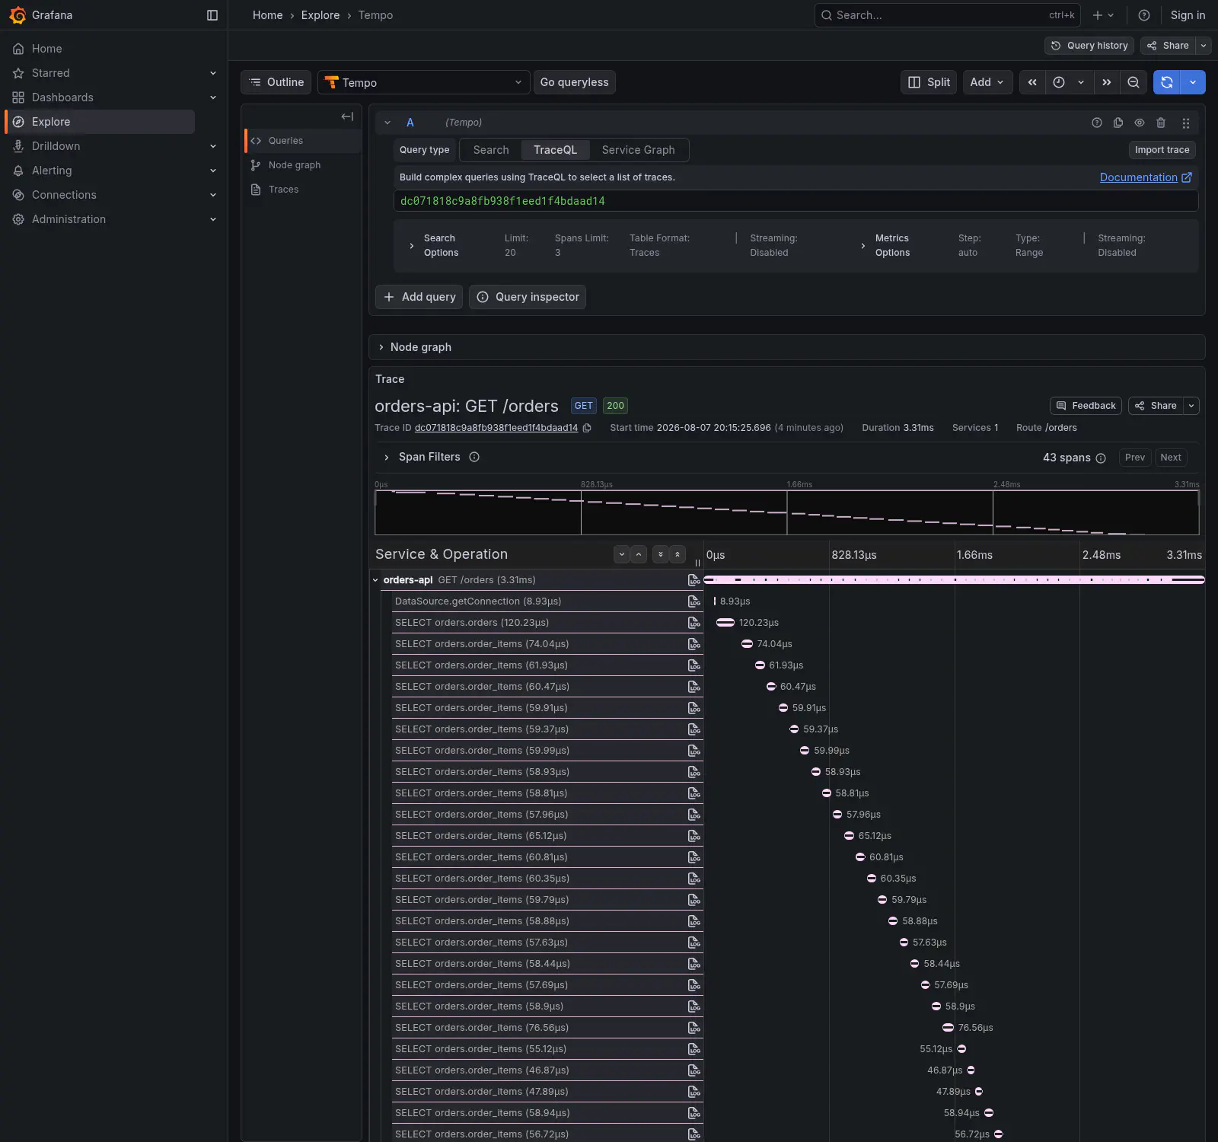Open TraceQL Documentation link
The width and height of the screenshot is (1218, 1142).
(1146, 177)
